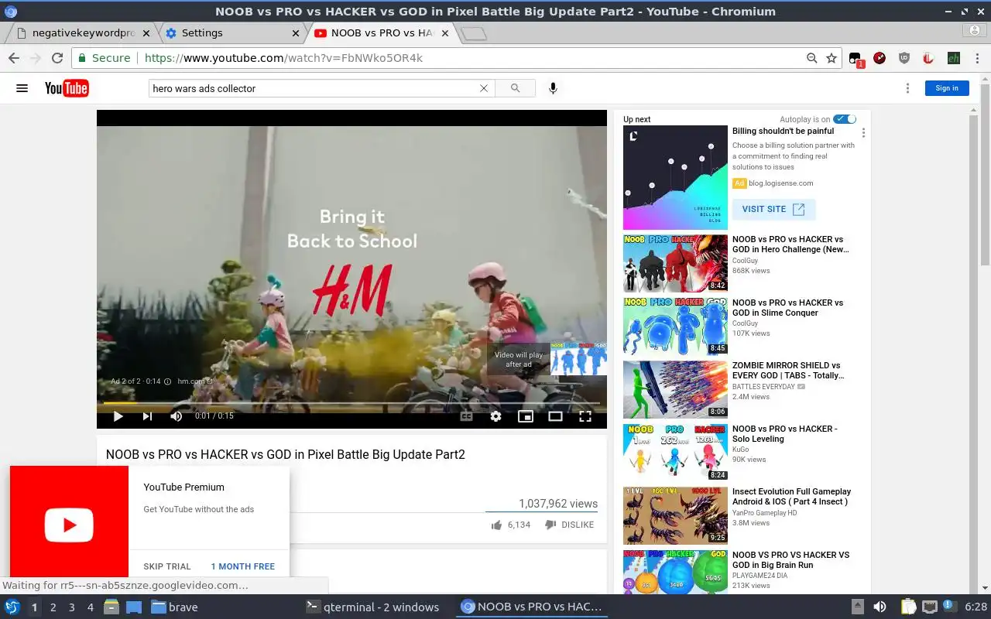991x619 pixels.
Task: Play the video with the play button
Action: coord(118,416)
